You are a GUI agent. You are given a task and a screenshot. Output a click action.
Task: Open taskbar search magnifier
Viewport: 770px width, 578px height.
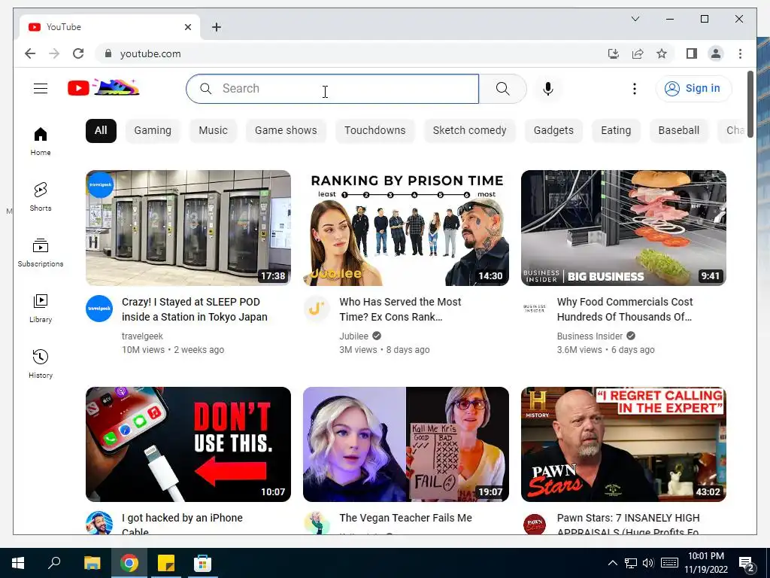pos(54,563)
